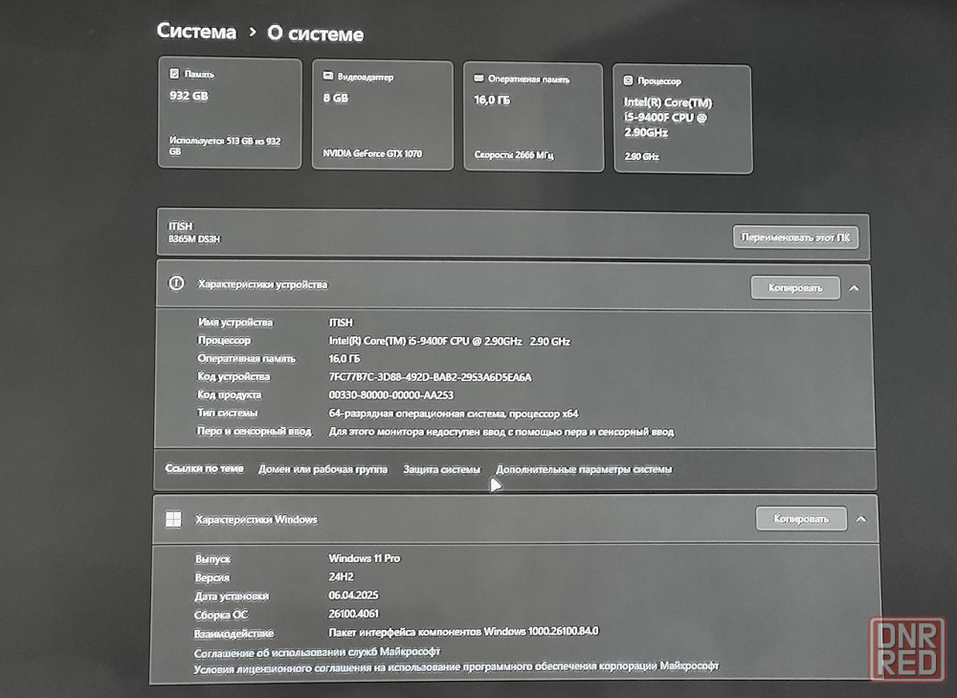Collapse the Характеристики Windows section chevron

pyautogui.click(x=860, y=519)
